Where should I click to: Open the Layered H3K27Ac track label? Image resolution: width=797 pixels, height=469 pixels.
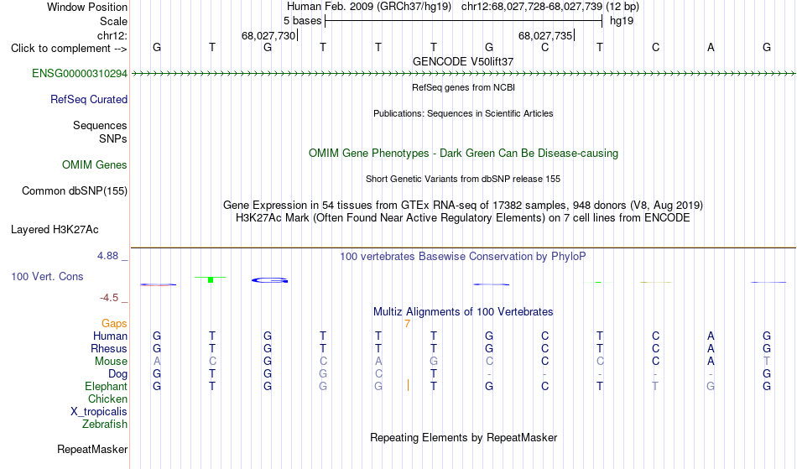coord(55,230)
